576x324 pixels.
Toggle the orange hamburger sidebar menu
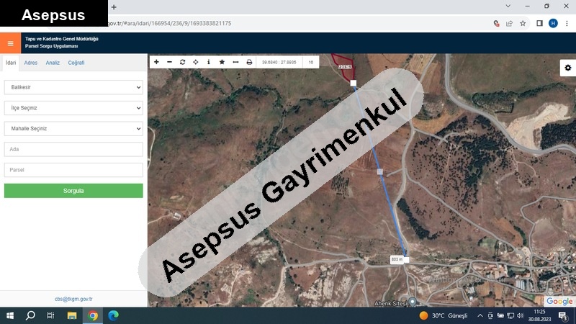pyautogui.click(x=10, y=42)
